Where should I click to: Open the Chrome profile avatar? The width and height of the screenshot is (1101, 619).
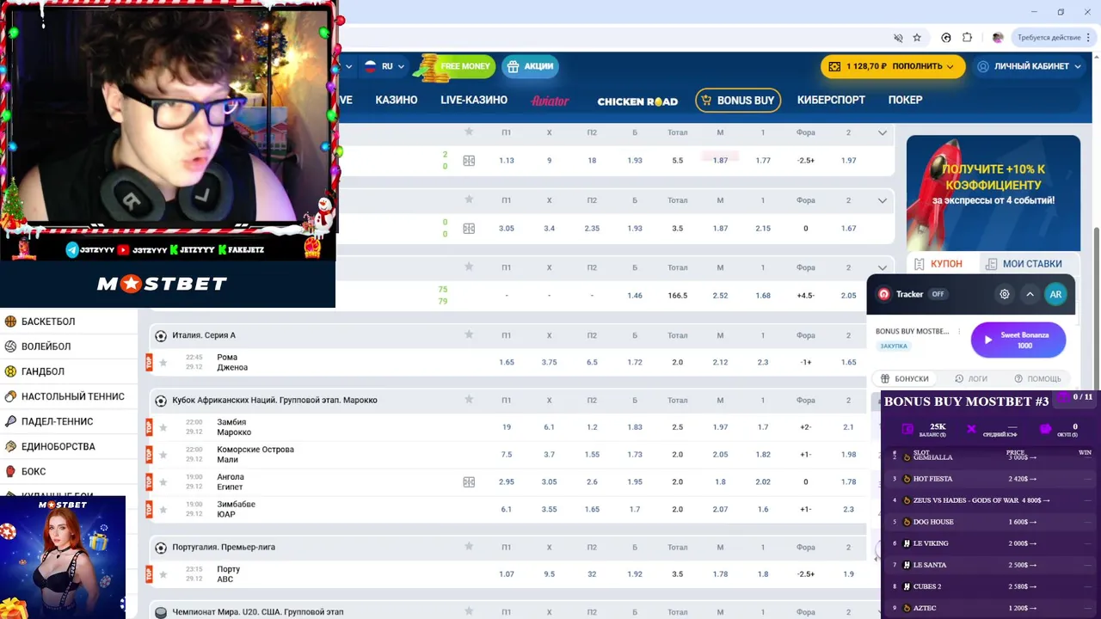(x=998, y=38)
